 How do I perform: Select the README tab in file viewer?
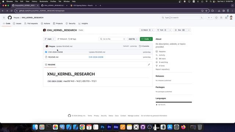50,65
